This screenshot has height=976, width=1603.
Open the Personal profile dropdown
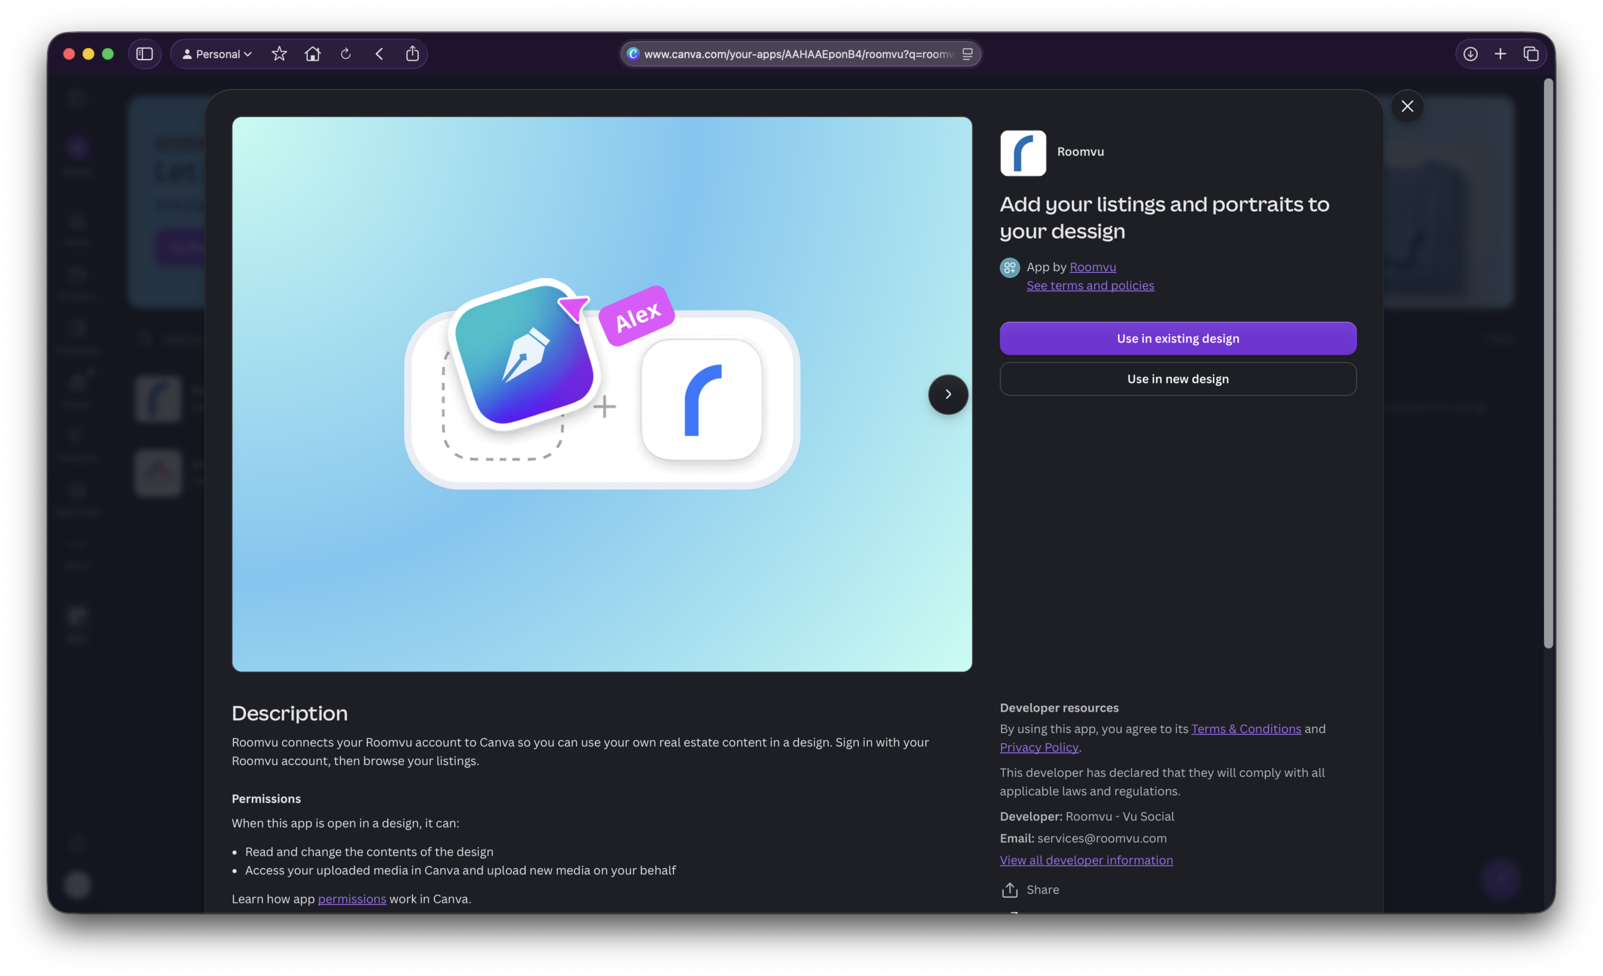217,54
